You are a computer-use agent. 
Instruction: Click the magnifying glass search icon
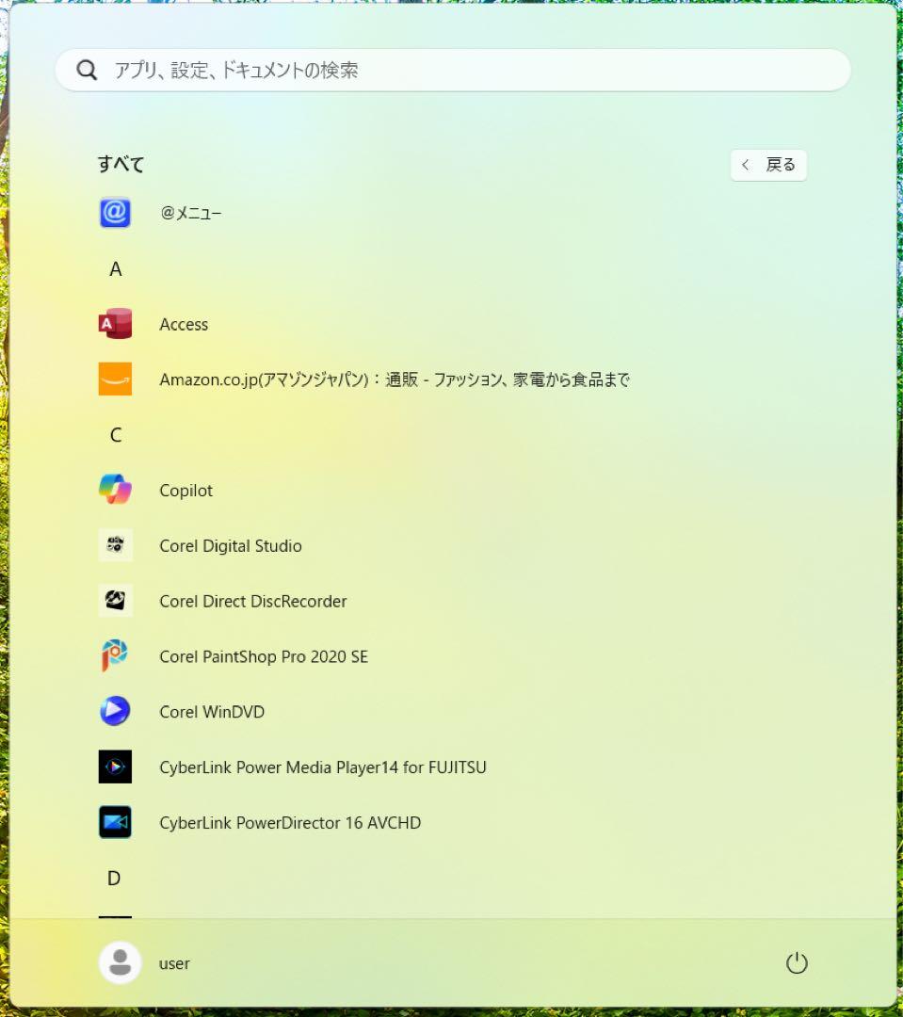click(87, 69)
